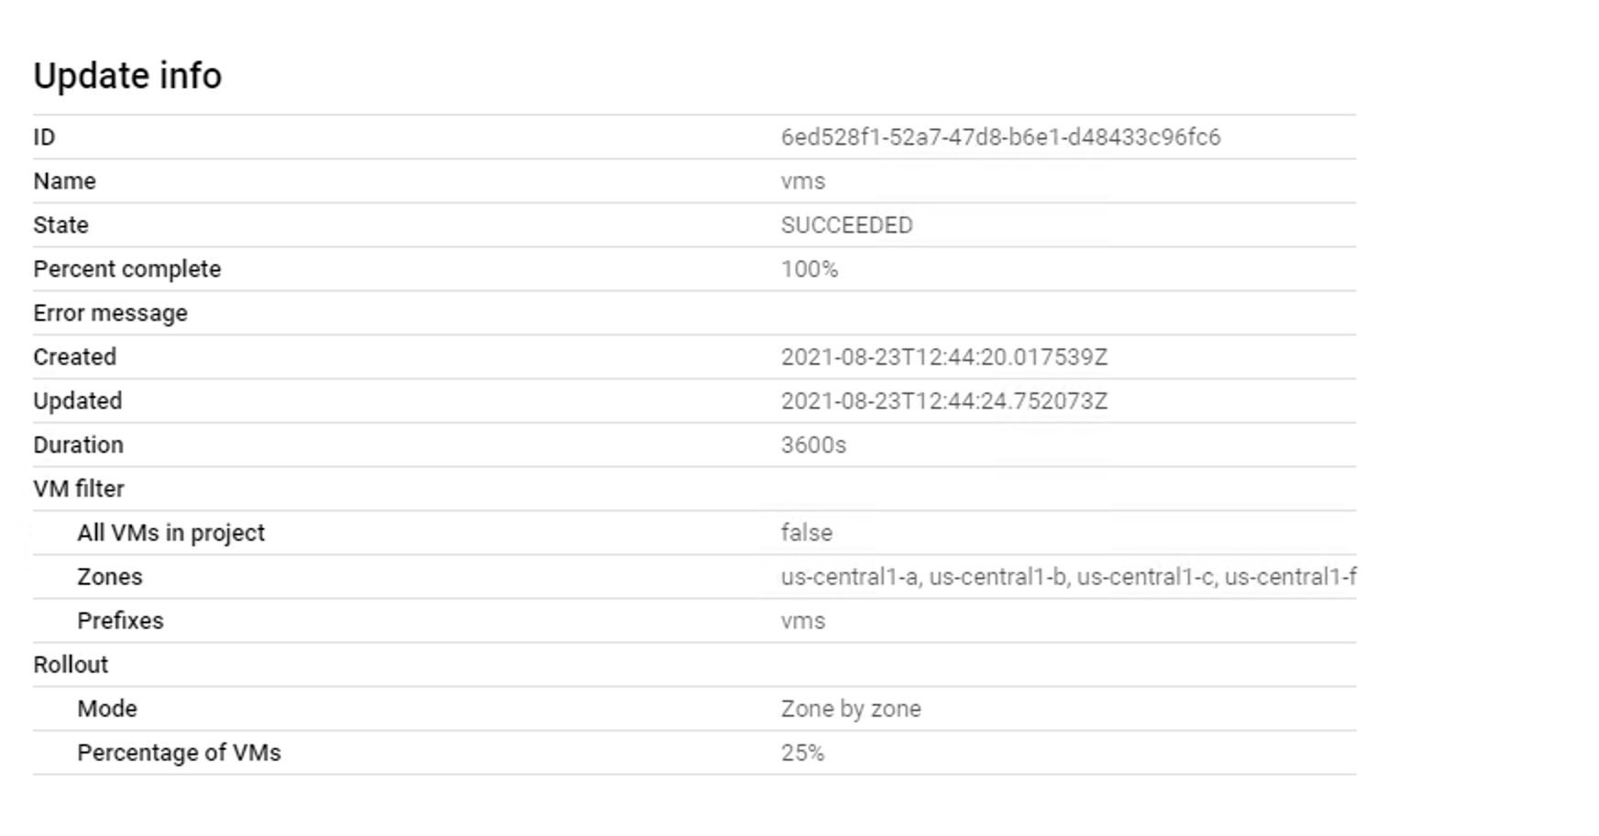Click the Created timestamp value
This screenshot has width=1599, height=836.
coord(944,357)
